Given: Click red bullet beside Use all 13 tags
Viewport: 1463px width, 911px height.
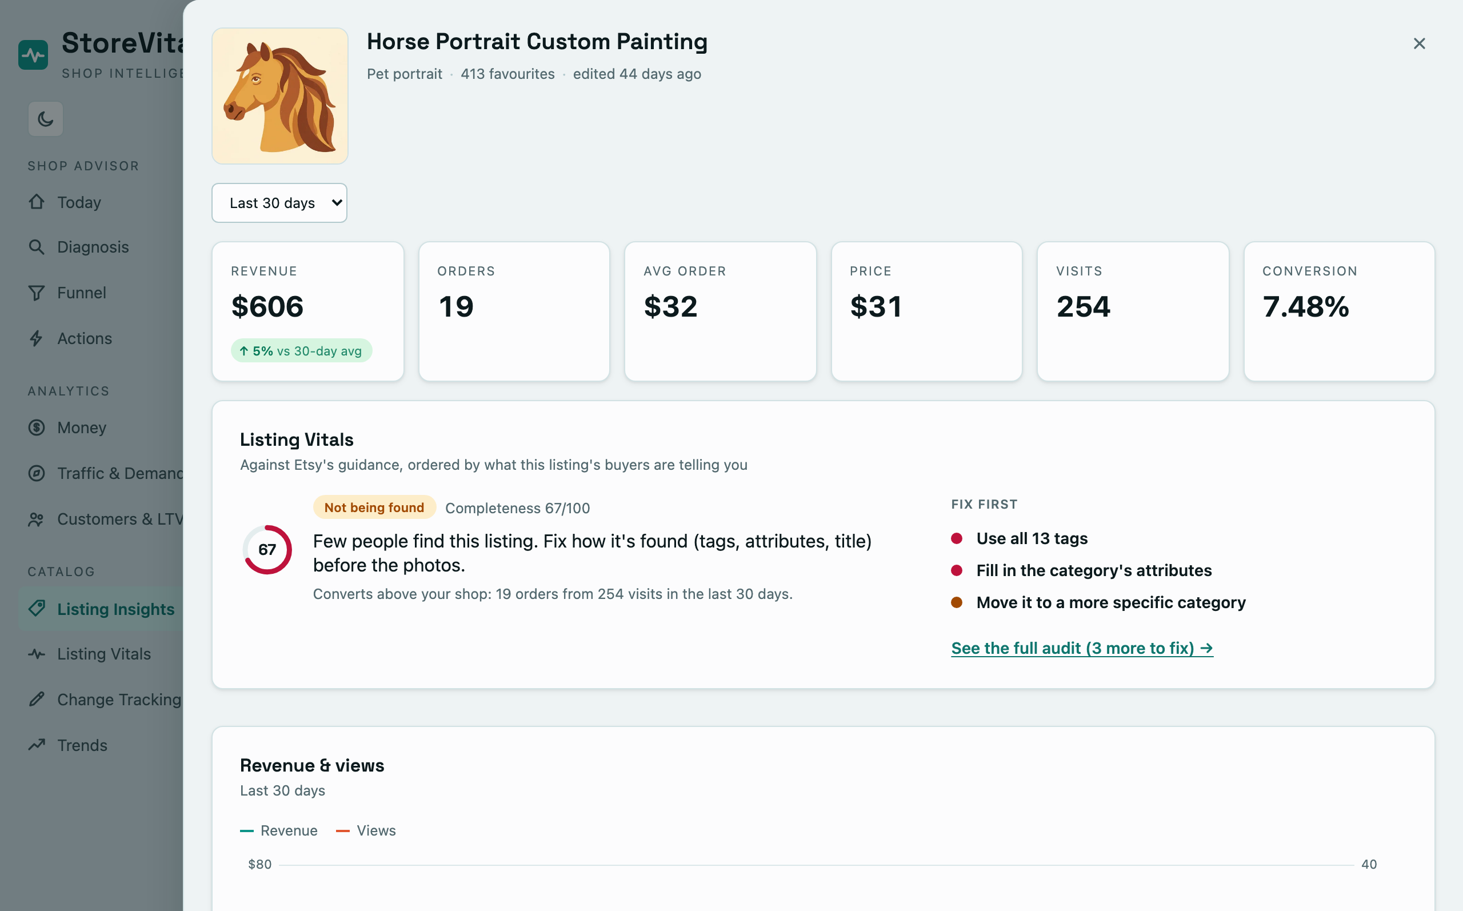Looking at the screenshot, I should 957,538.
